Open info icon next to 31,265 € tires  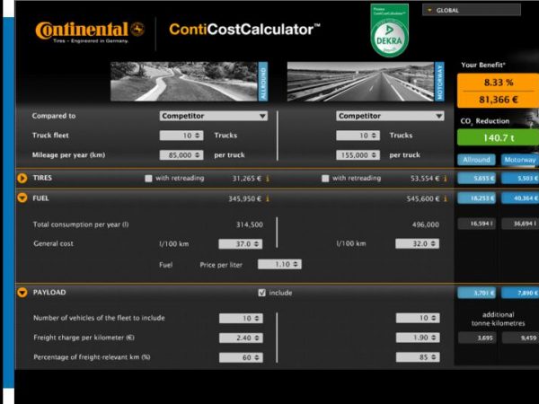[x=268, y=179]
